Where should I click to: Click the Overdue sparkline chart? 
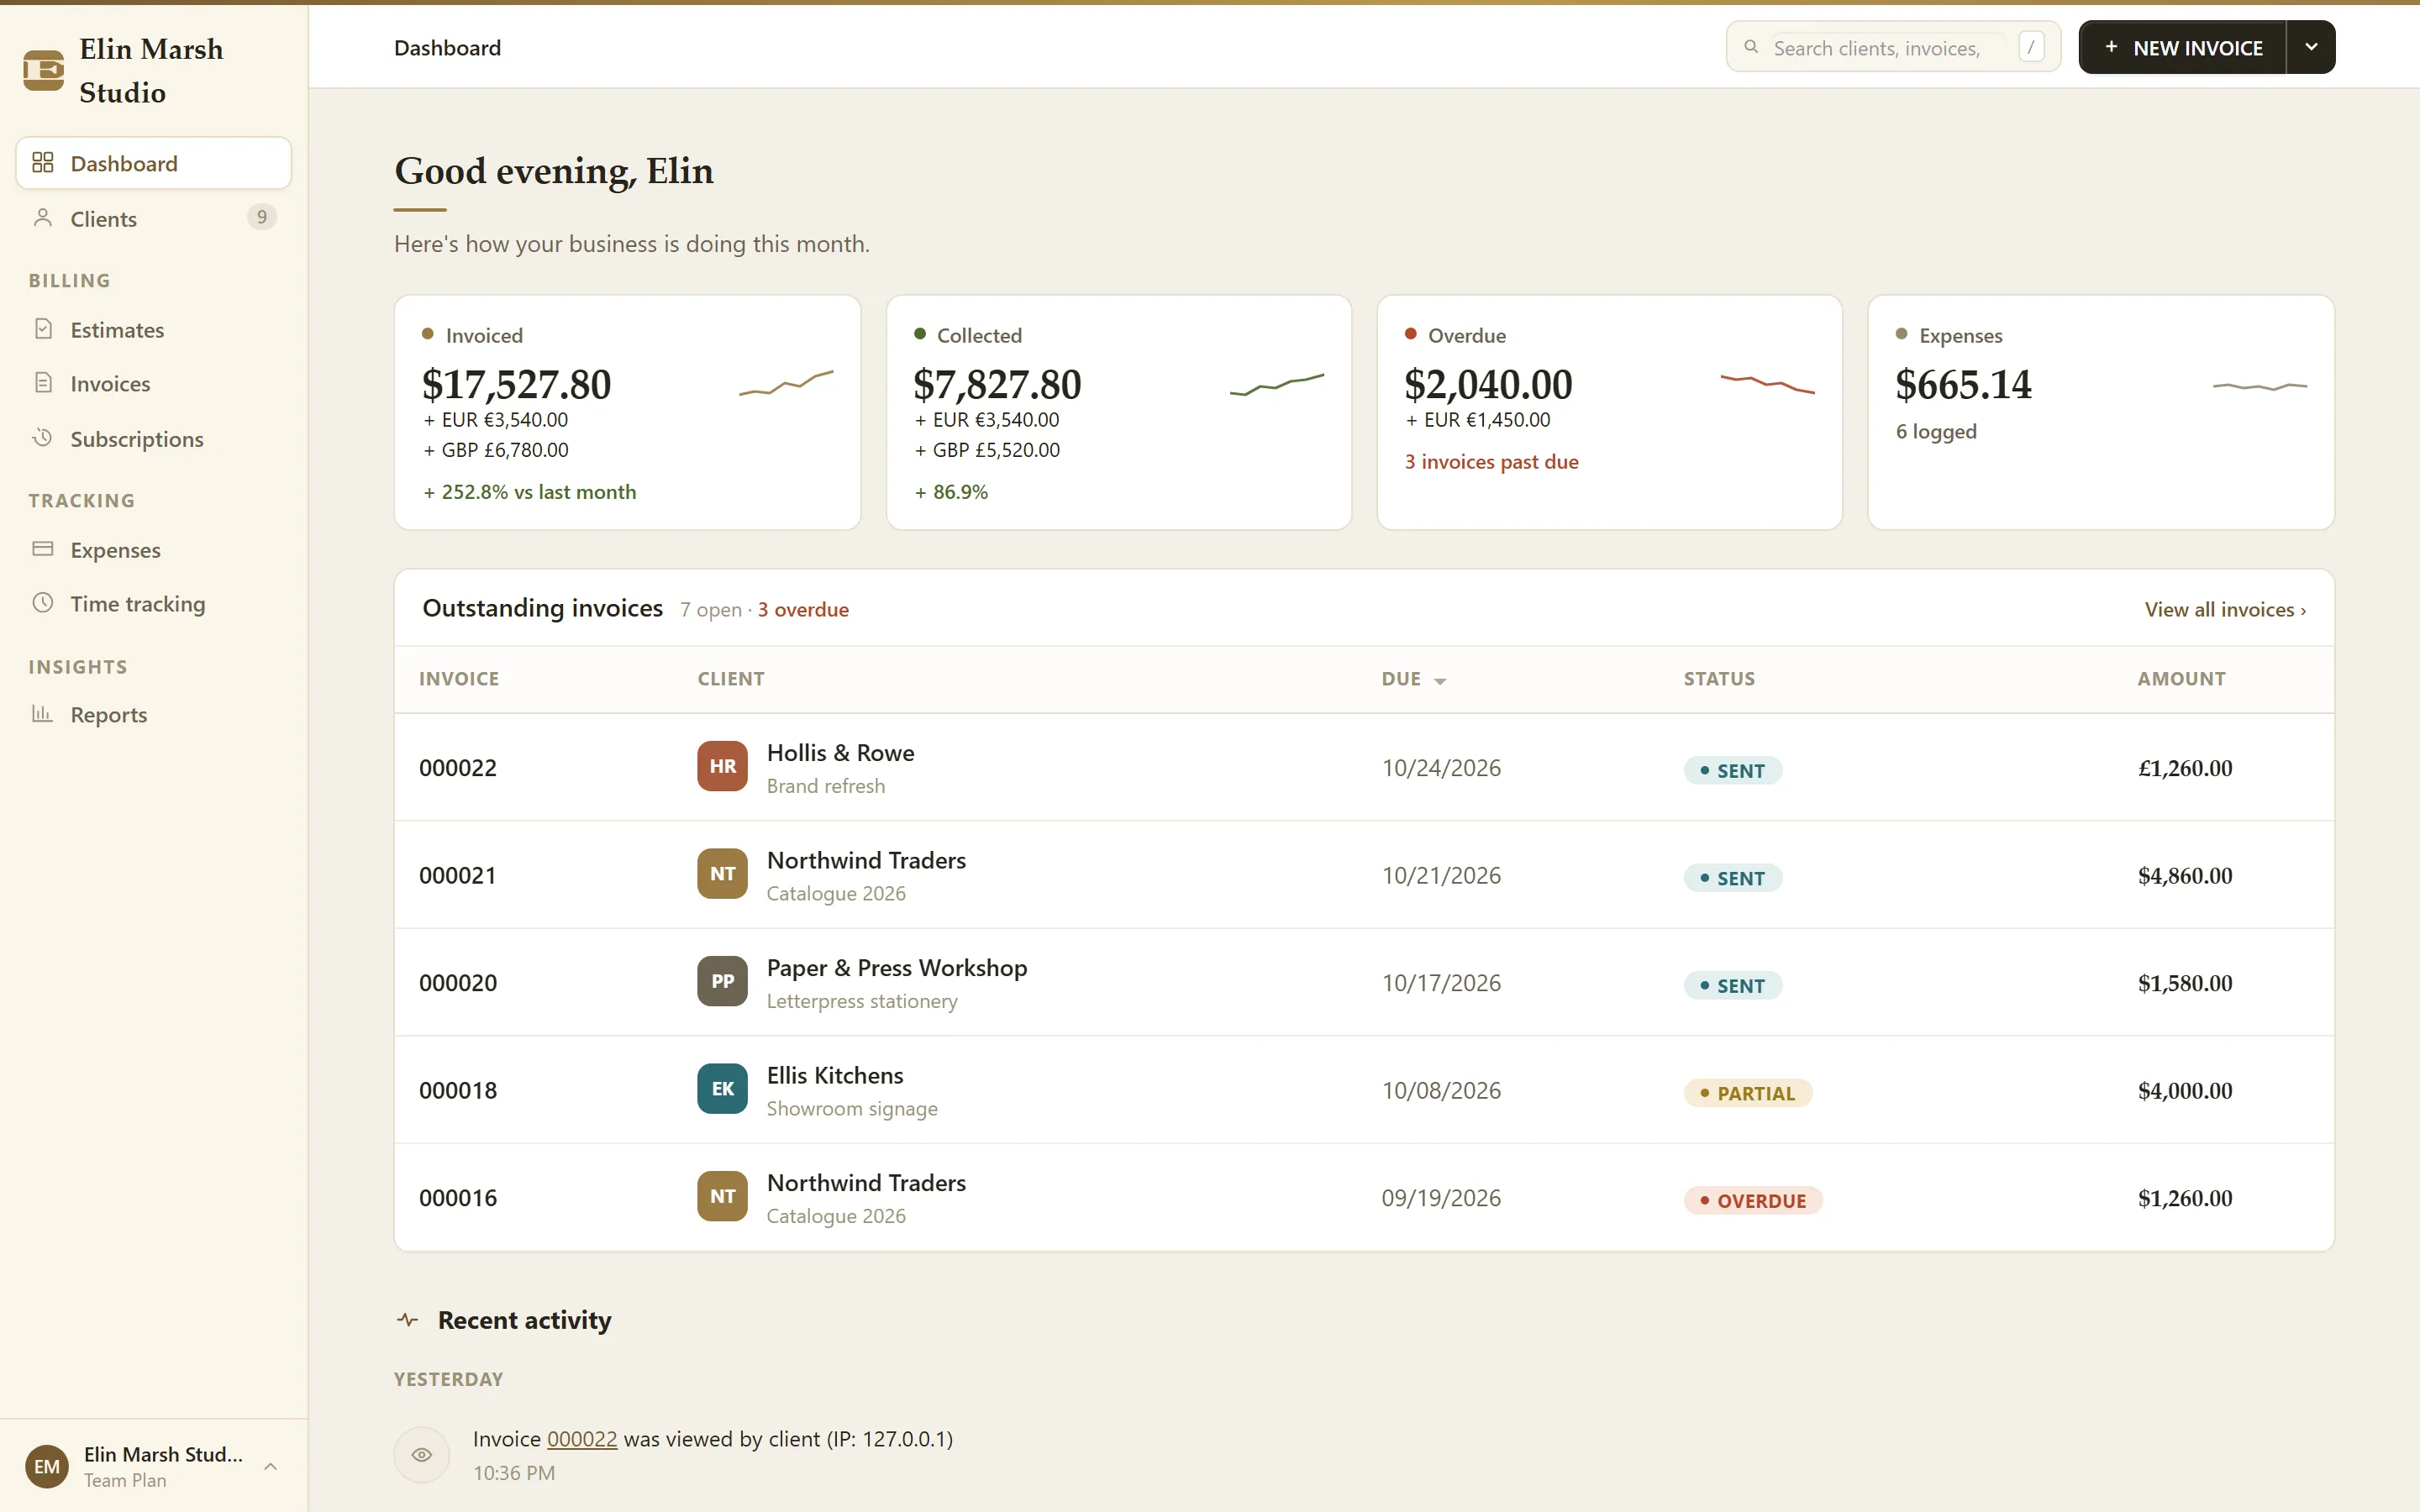[1768, 383]
